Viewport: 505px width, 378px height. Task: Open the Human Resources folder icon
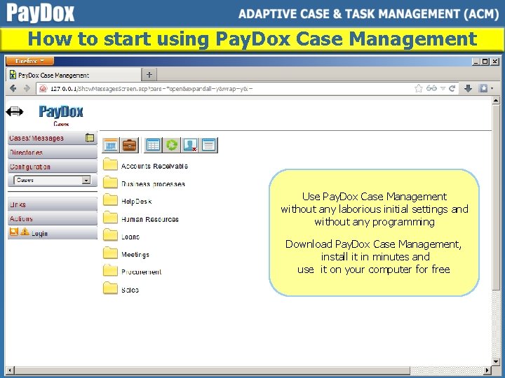pos(110,217)
